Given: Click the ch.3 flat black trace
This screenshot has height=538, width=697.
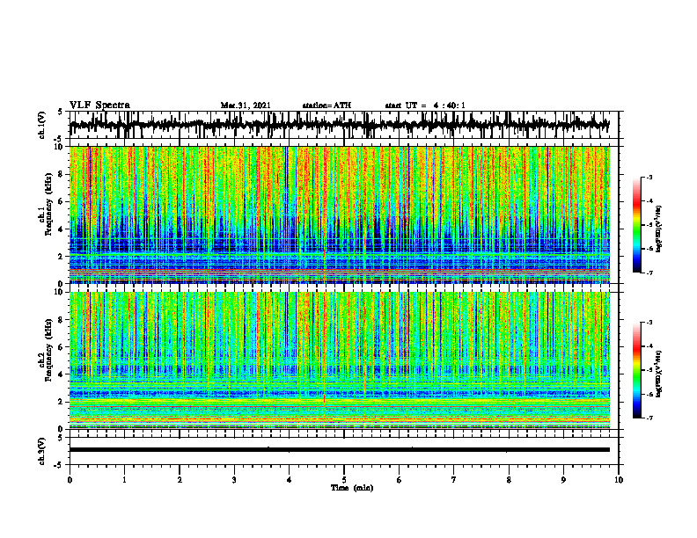Looking at the screenshot, I should [340, 450].
